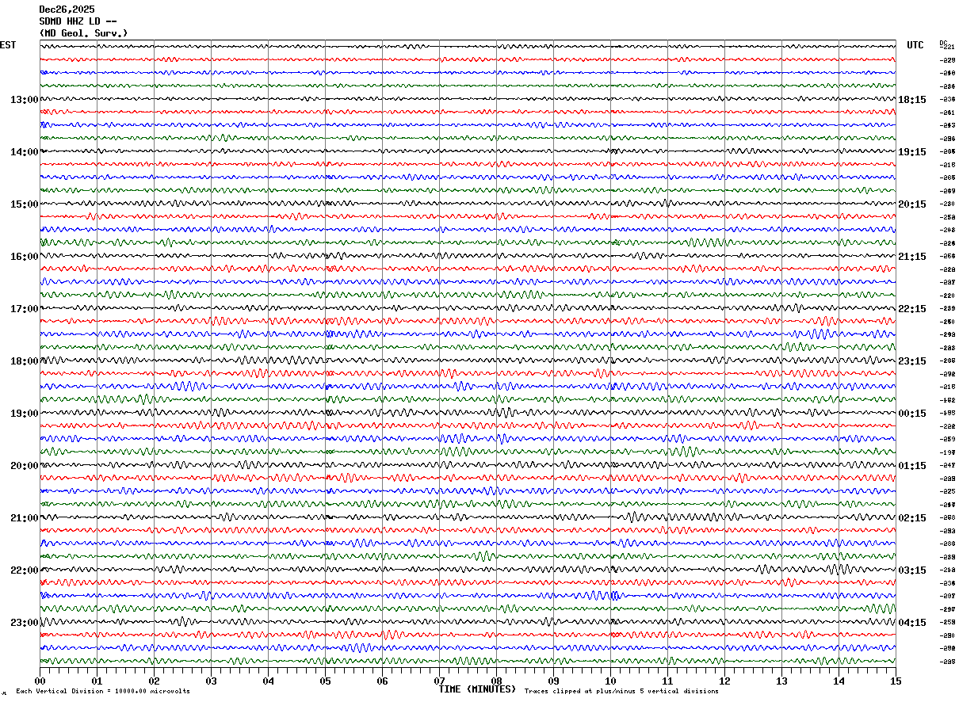
Task: Click the 21:15 UTC time label
Action: click(x=912, y=257)
